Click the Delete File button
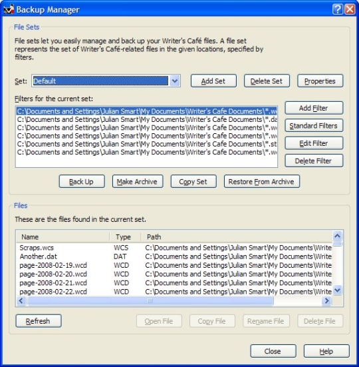 pyautogui.click(x=320, y=321)
